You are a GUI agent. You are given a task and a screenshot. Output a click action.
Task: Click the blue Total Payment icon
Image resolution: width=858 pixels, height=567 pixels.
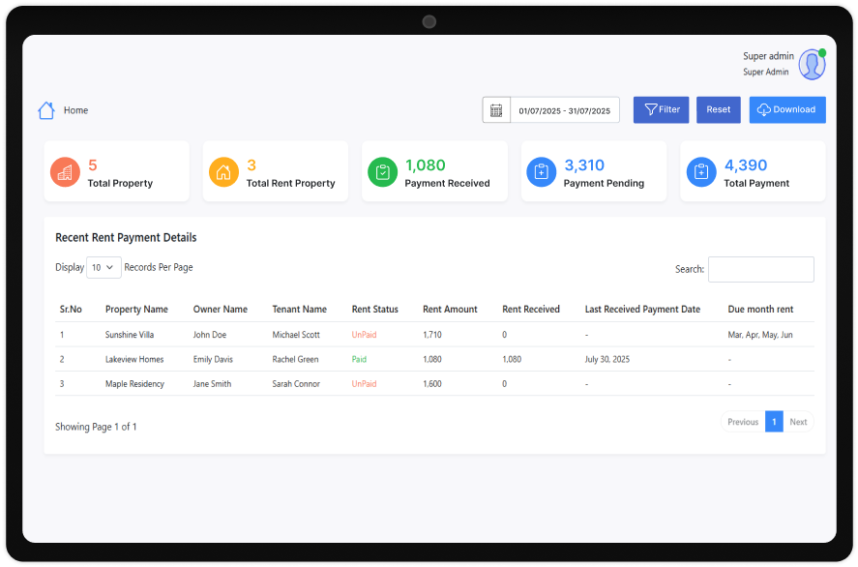point(700,172)
